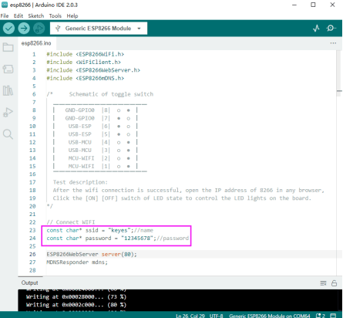Click the WiFiClient.h include line
Image resolution: width=343 pixels, height=318 pixels.
84,63
